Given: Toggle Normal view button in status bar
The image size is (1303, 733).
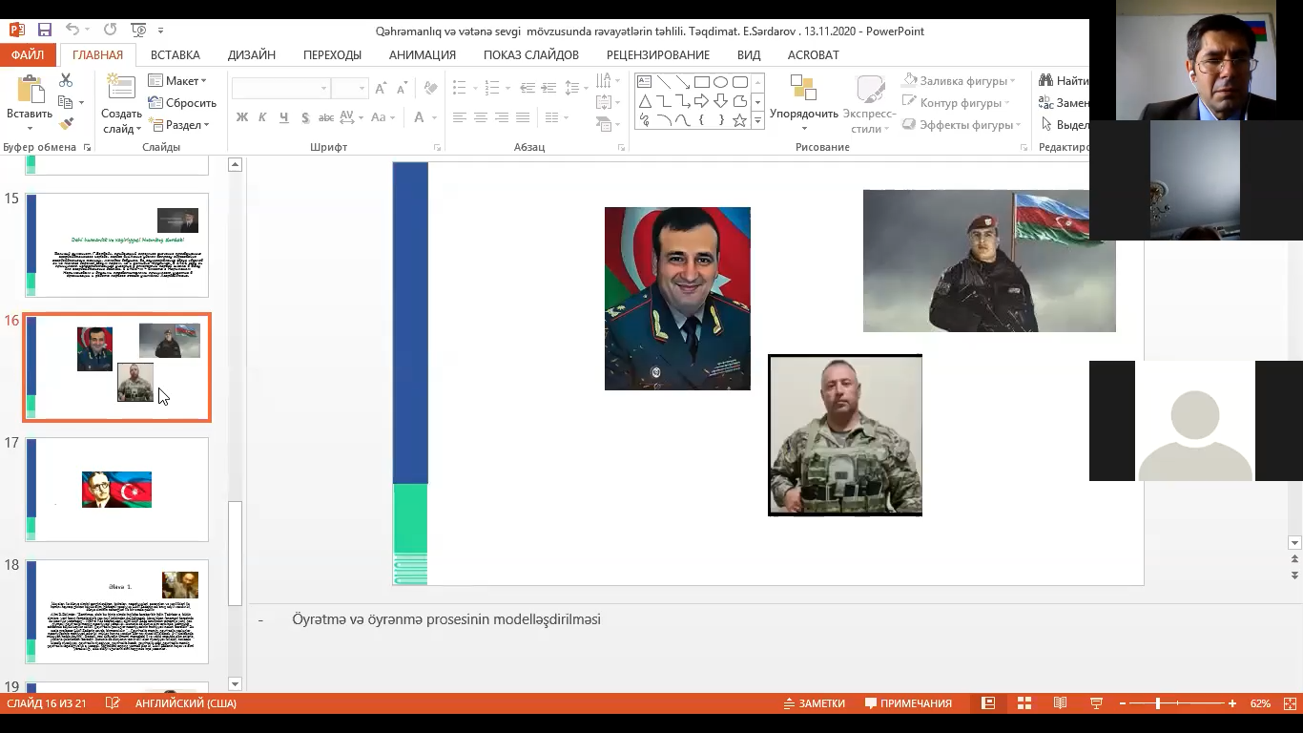Looking at the screenshot, I should [988, 703].
